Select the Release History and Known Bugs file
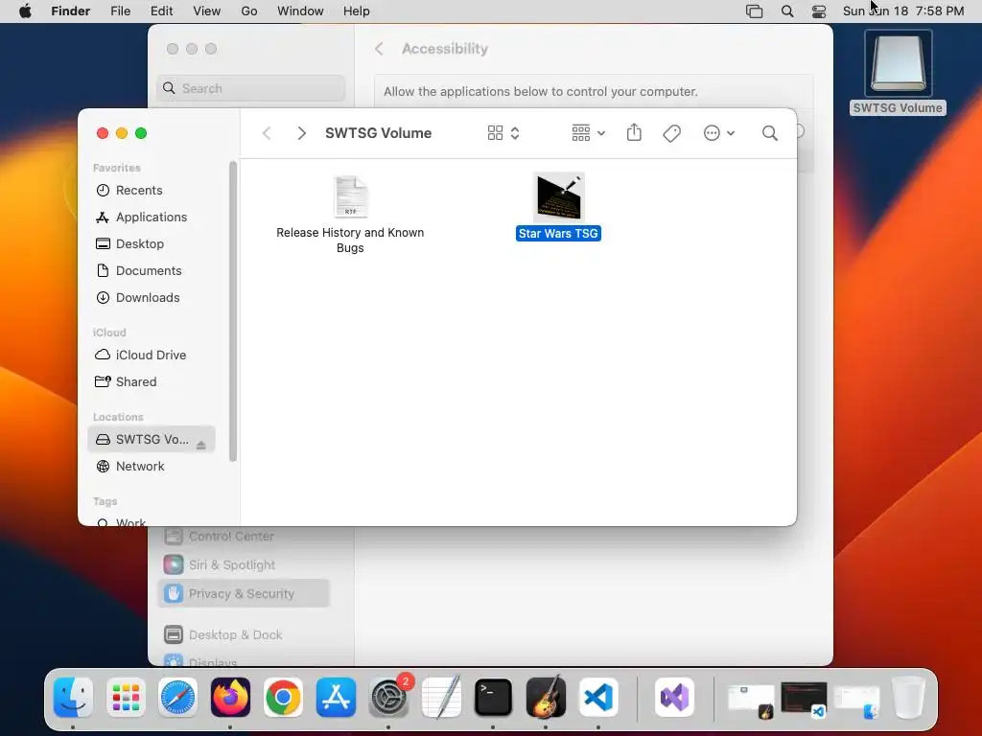Screen dimensions: 982x736 pyautogui.click(x=350, y=214)
